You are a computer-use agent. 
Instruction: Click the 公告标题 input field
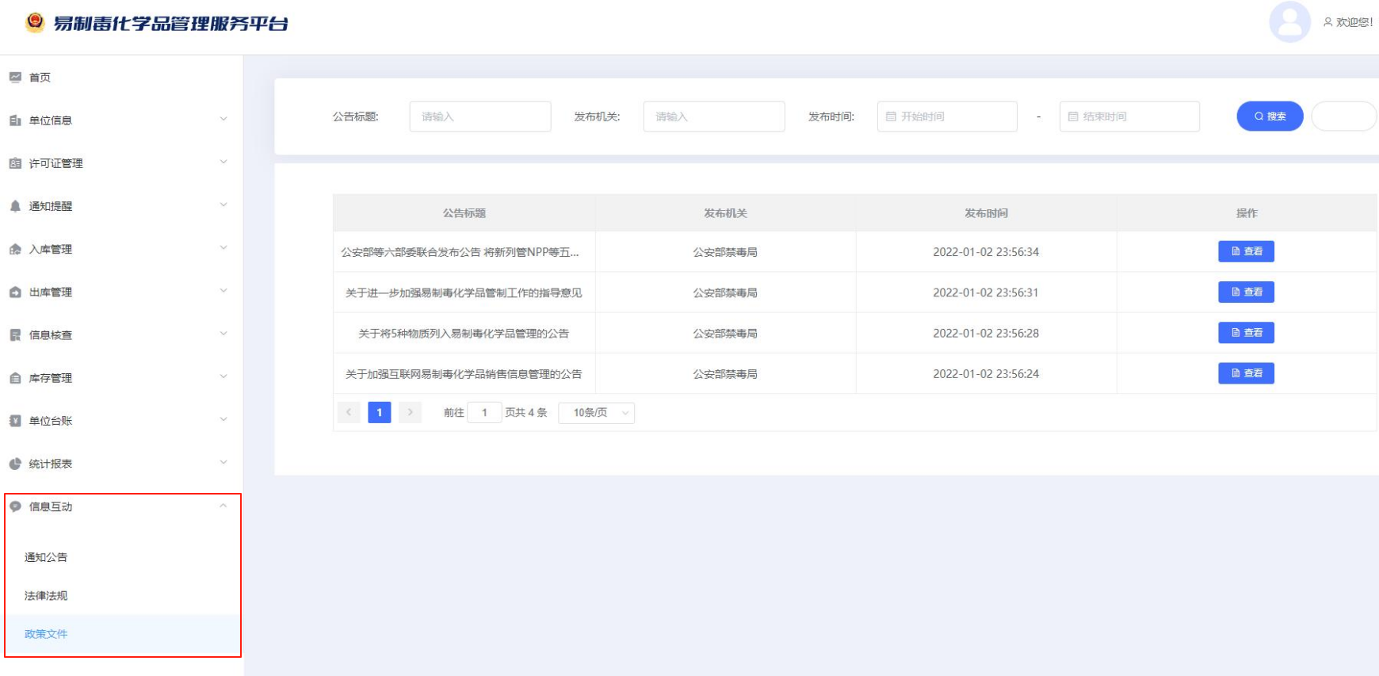[480, 116]
